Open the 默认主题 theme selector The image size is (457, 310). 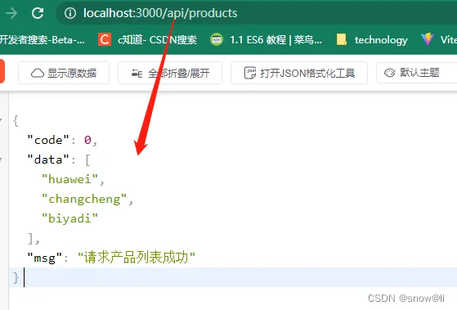pyautogui.click(x=417, y=73)
